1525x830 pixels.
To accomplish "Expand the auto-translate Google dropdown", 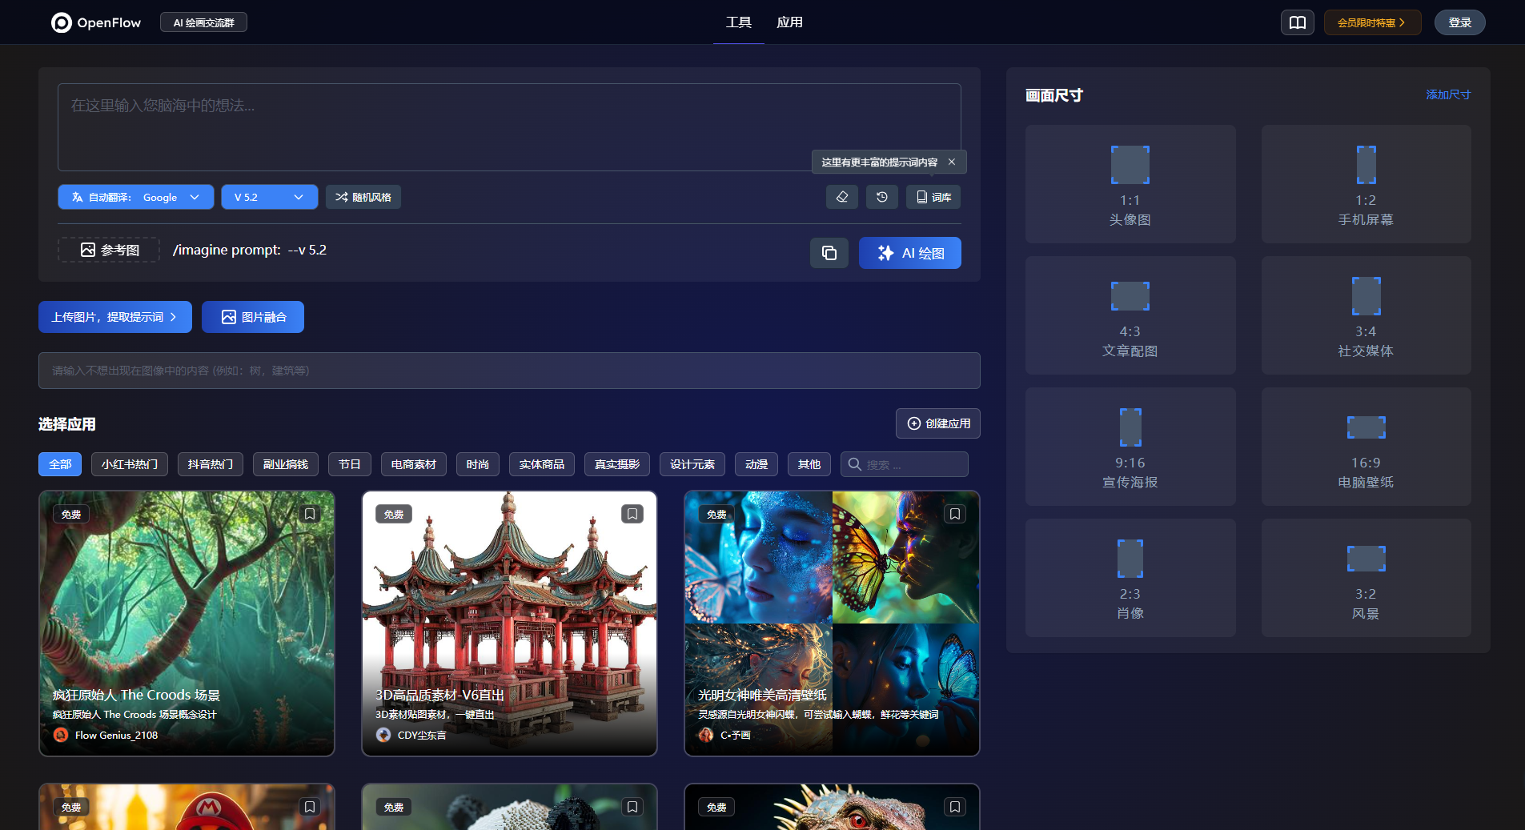I will pos(135,197).
